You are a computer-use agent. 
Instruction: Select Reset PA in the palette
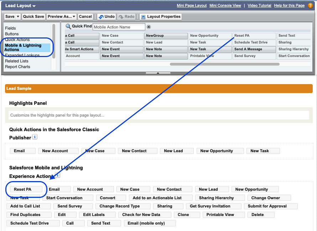pyautogui.click(x=254, y=36)
